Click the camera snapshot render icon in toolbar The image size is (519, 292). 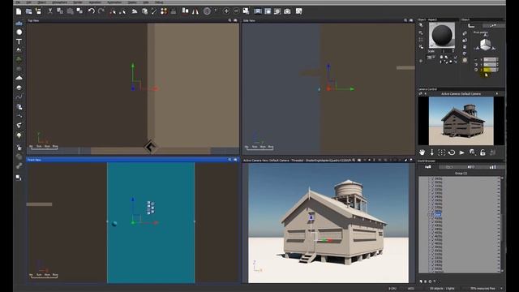click(287, 11)
